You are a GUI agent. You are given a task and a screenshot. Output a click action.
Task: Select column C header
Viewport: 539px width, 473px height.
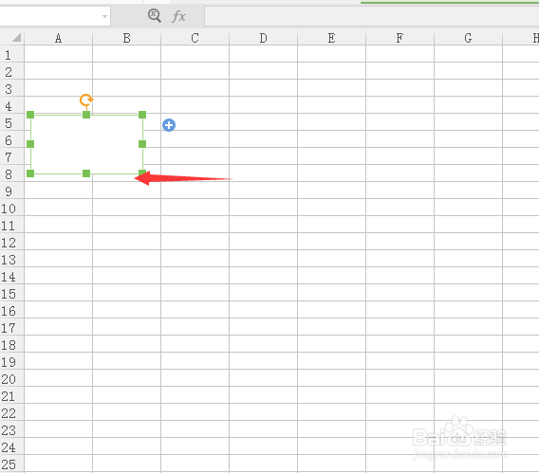click(x=195, y=38)
